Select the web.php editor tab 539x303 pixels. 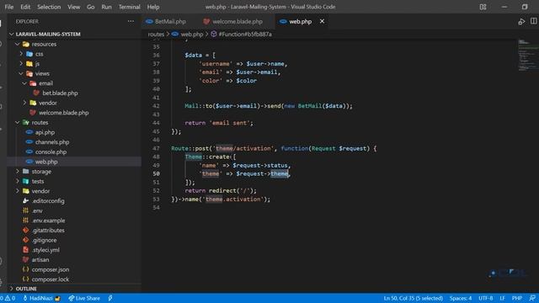pos(300,21)
